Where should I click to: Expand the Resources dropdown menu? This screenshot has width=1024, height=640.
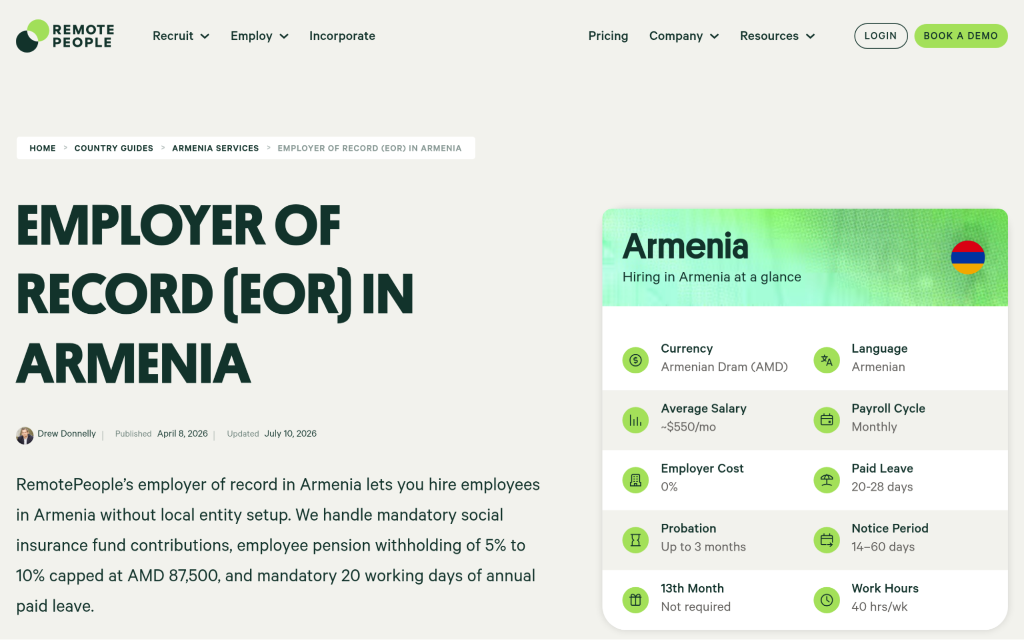coord(777,36)
